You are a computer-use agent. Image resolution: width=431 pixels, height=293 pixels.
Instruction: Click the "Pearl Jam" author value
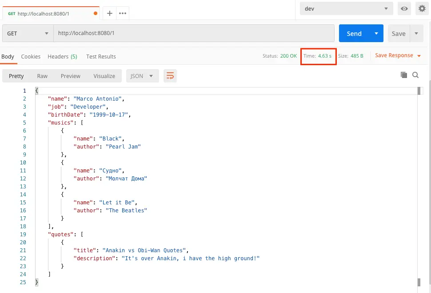tap(123, 147)
